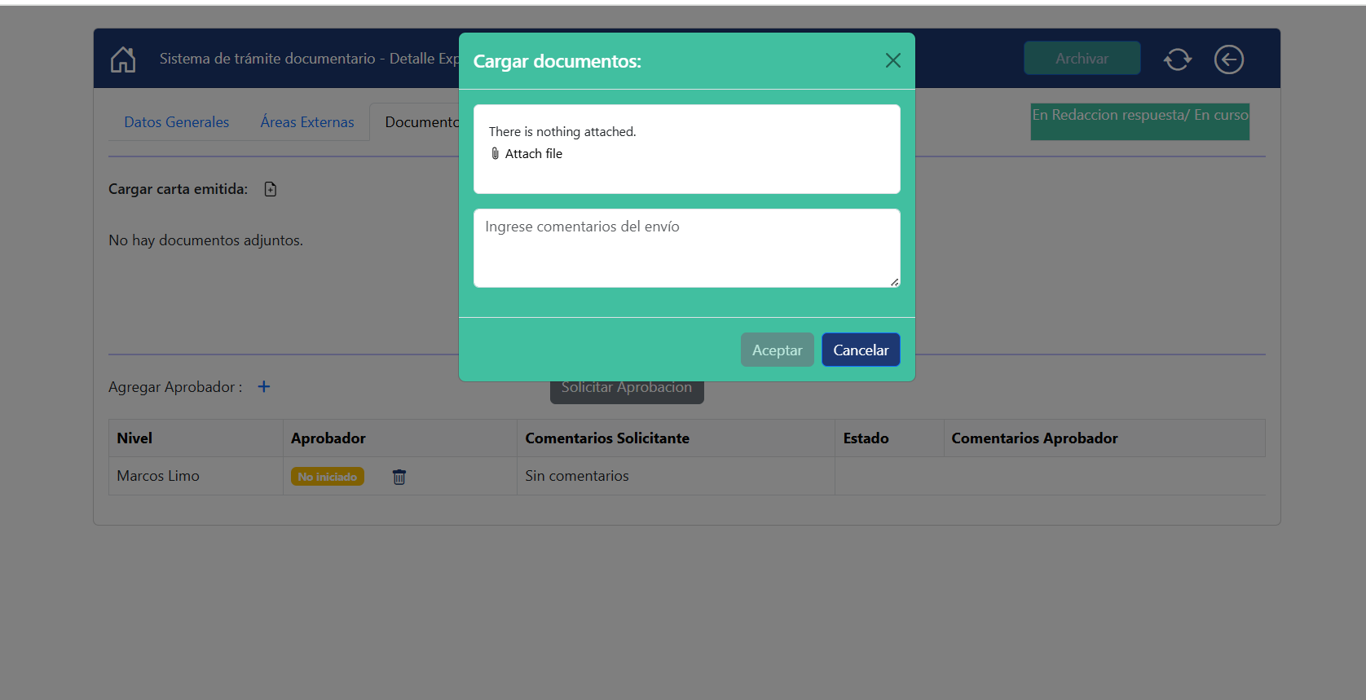Click the home icon in header
The height and width of the screenshot is (700, 1366).
[x=123, y=59]
